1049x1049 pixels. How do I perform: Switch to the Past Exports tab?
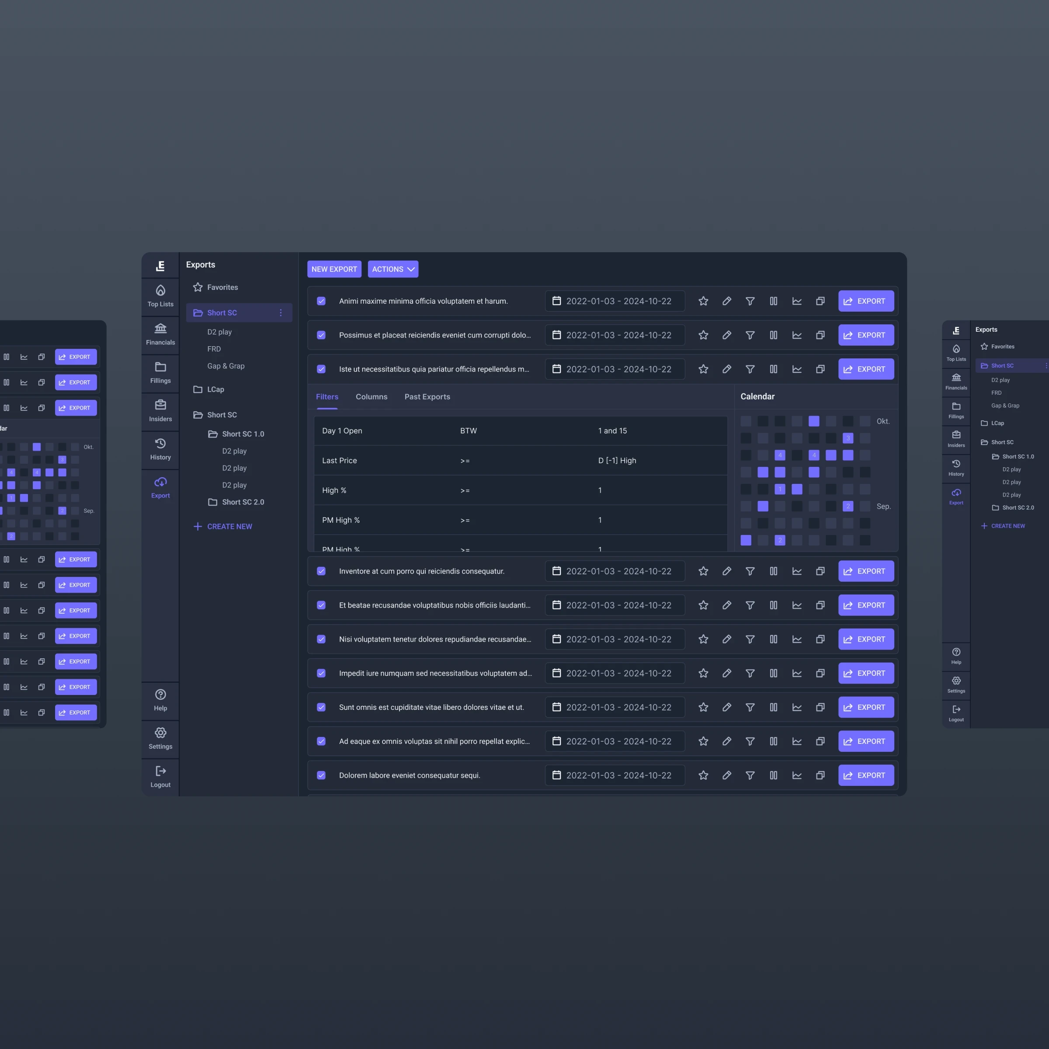click(427, 397)
